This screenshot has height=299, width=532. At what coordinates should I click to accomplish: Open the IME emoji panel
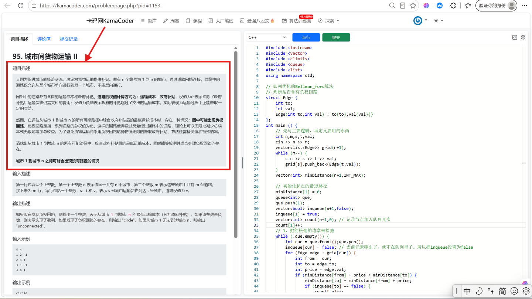click(514, 291)
